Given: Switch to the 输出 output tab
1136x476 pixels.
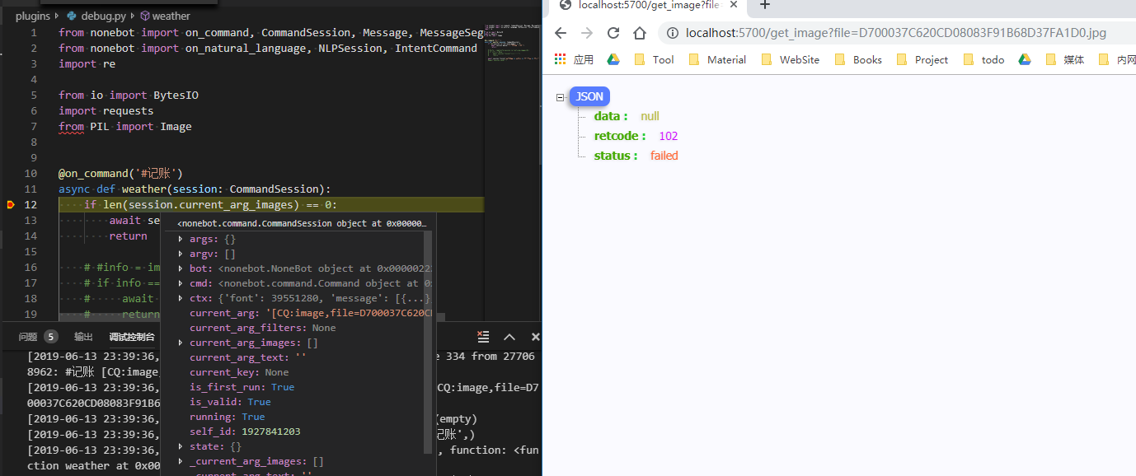Looking at the screenshot, I should (x=82, y=336).
